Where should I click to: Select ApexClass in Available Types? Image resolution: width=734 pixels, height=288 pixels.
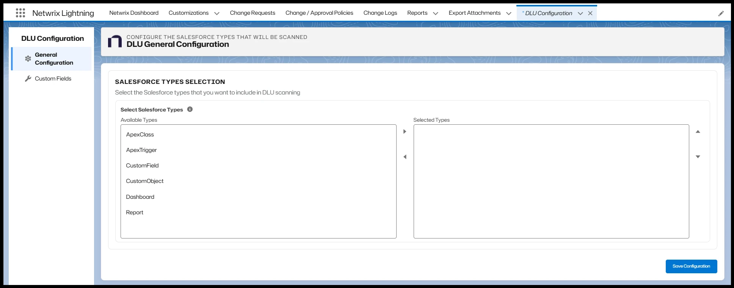click(x=258, y=135)
